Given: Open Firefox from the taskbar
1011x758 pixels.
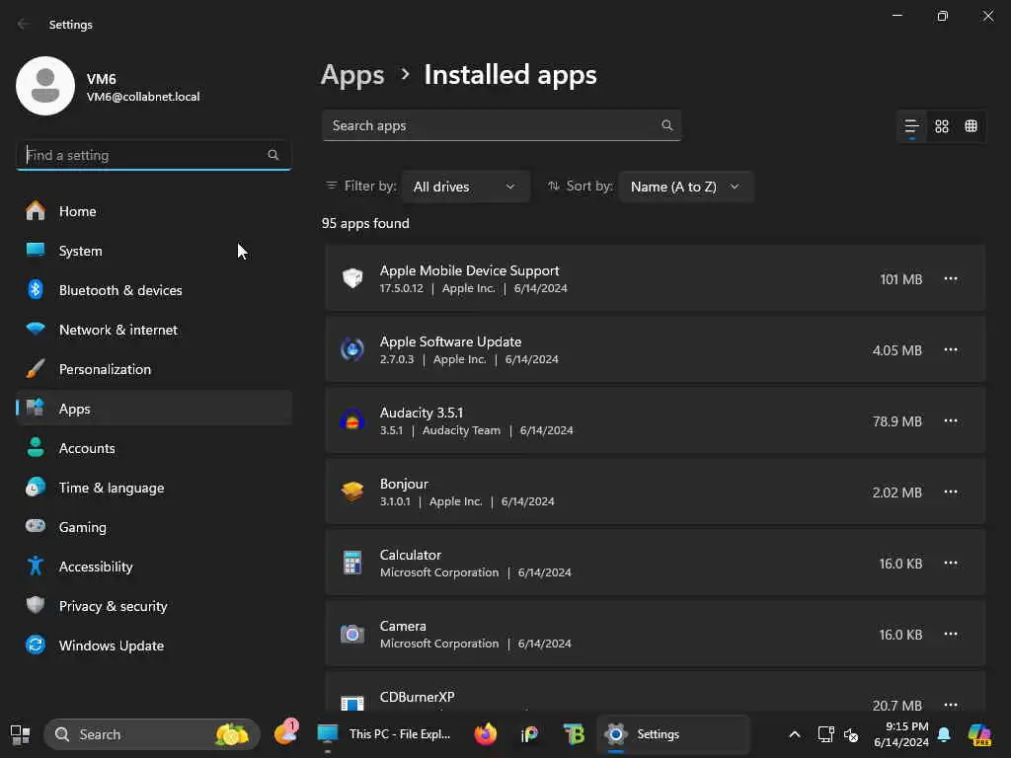Looking at the screenshot, I should coord(485,734).
